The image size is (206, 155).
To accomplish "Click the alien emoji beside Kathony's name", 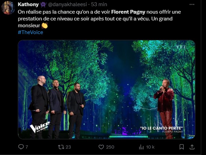I will (43, 4).
